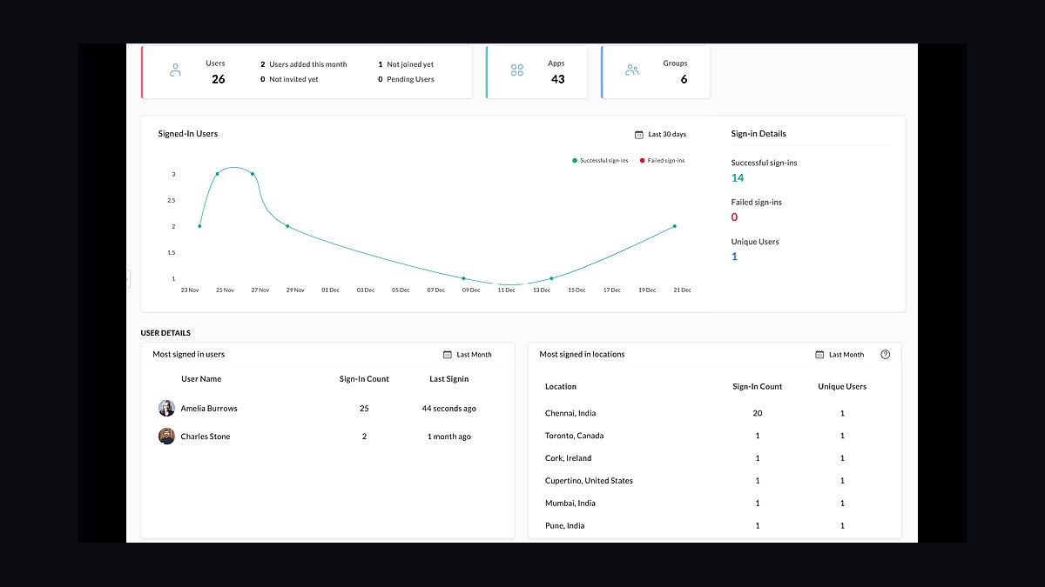Click Not joined yet stat
This screenshot has height=587, width=1045.
coord(406,64)
